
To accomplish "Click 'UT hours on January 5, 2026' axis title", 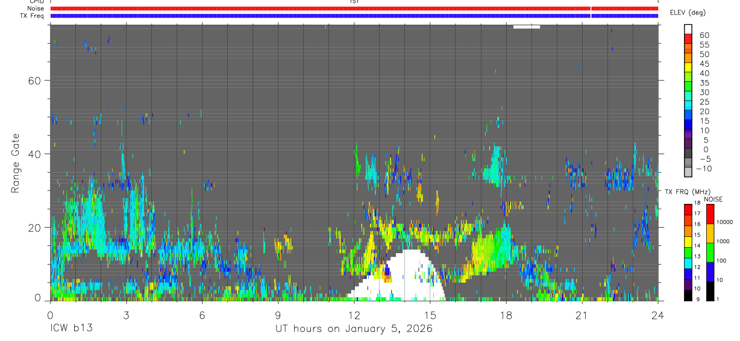I will [x=354, y=329].
